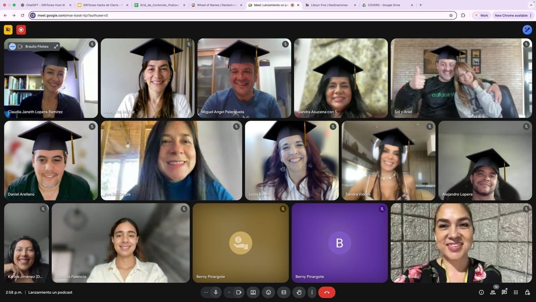Leave the call with the red hang-up button
Screen dimensions: 536x302
[327, 292]
